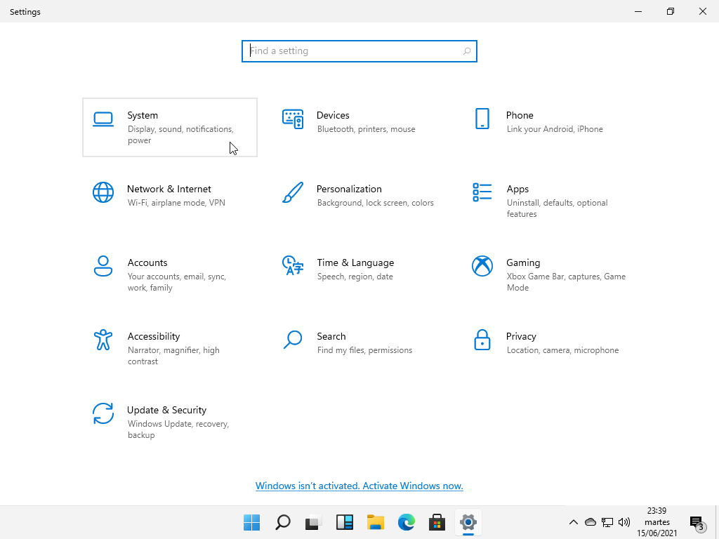Show hidden tray icons chevron
This screenshot has height=539, width=719.
[573, 522]
